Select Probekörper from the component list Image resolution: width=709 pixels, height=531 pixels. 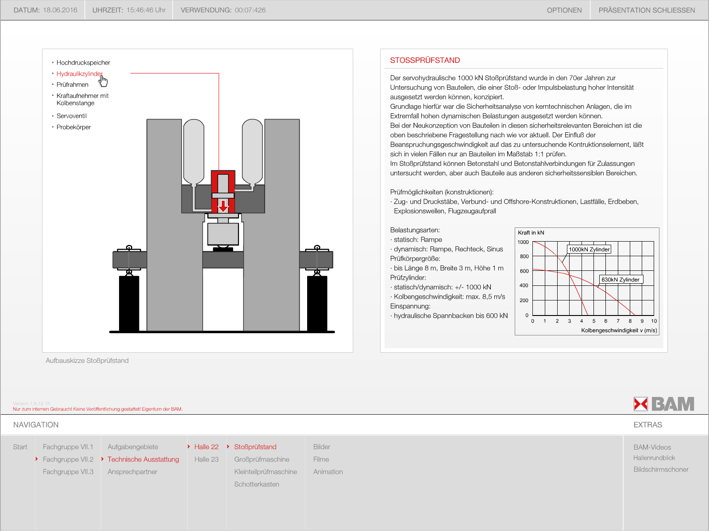[73, 127]
